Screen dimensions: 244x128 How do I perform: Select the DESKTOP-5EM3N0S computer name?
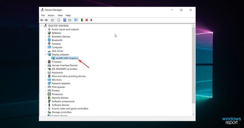pos(58,26)
